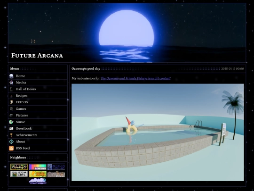Click the post date 2025-01-15 00:00

232,69
